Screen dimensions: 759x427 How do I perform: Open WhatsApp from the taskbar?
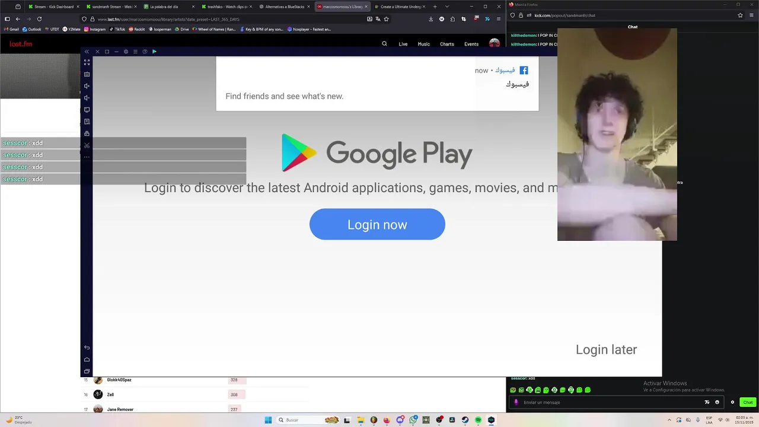(413, 420)
